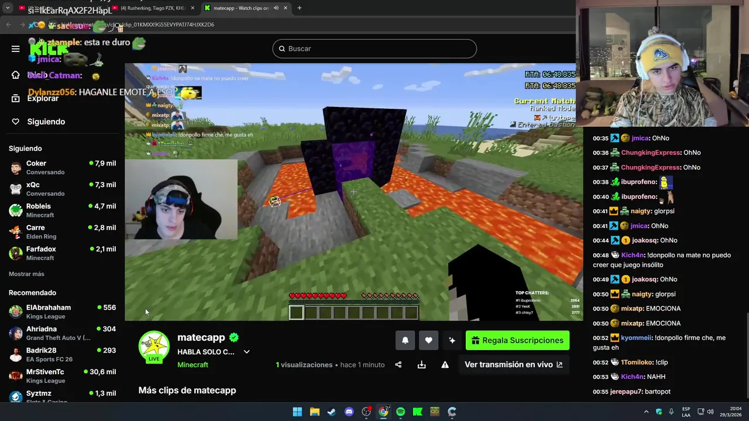Image resolution: width=749 pixels, height=421 pixels.
Task: Open Syztmz recommended channel
Action: [62, 396]
